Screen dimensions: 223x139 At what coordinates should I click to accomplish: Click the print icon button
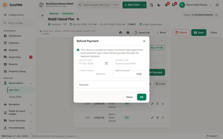120,32
